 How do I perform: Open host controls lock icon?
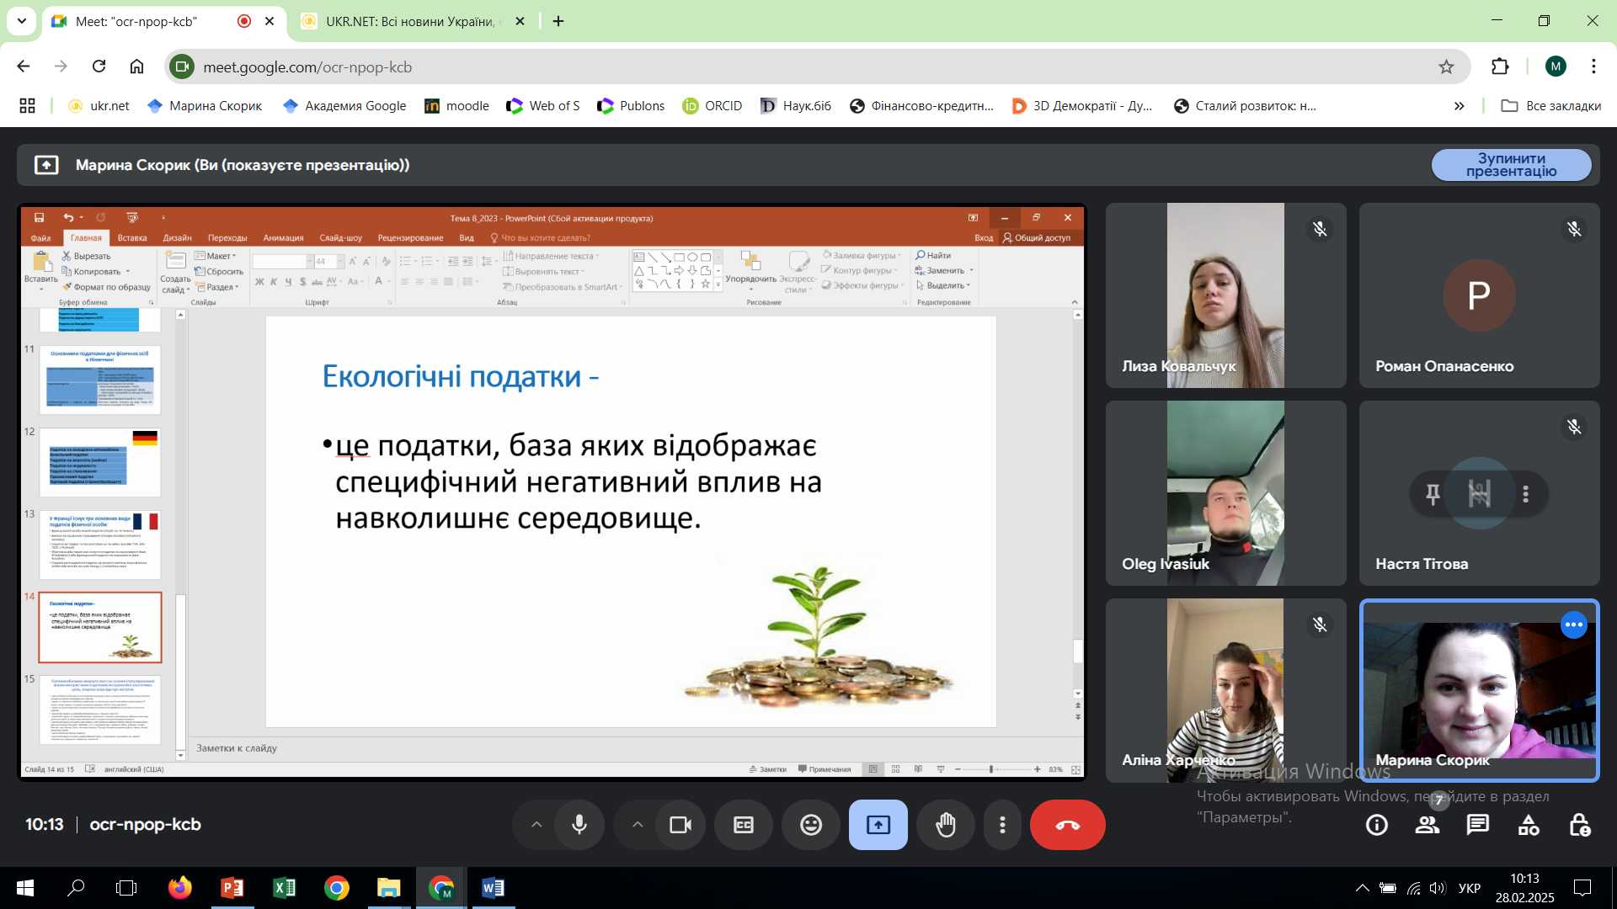click(x=1580, y=825)
